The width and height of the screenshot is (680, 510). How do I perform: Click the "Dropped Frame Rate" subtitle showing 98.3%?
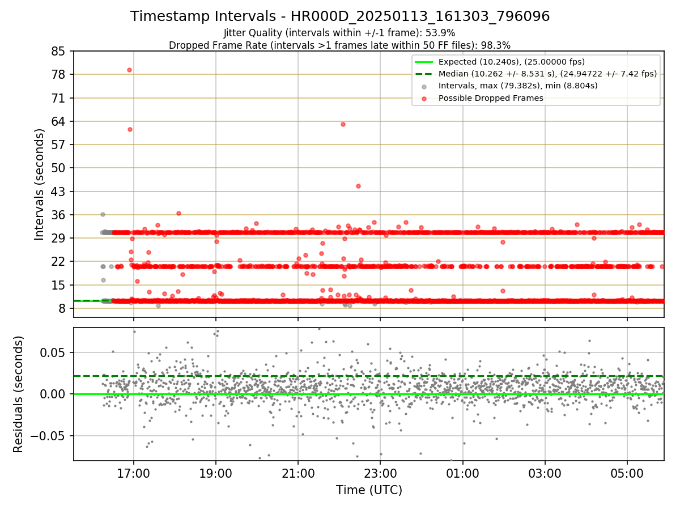coord(339,45)
